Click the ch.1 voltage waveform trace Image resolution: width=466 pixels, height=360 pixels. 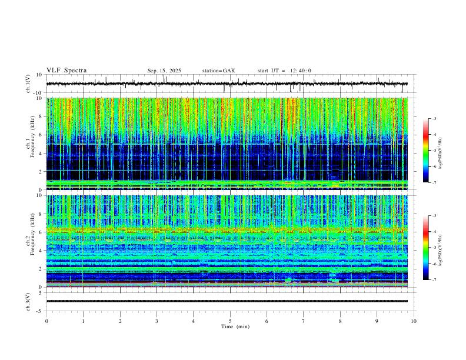pyautogui.click(x=227, y=84)
